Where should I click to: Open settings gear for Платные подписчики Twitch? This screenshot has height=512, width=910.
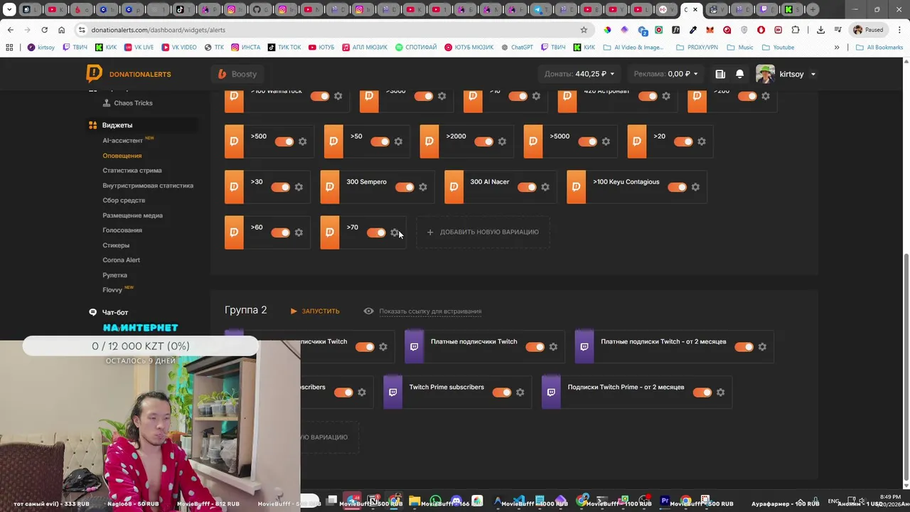pyautogui.click(x=553, y=347)
